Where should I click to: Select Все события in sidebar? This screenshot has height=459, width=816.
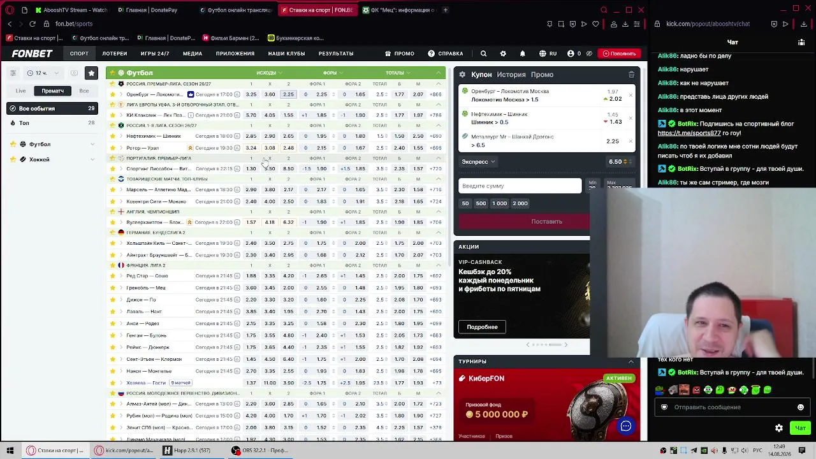52,108
